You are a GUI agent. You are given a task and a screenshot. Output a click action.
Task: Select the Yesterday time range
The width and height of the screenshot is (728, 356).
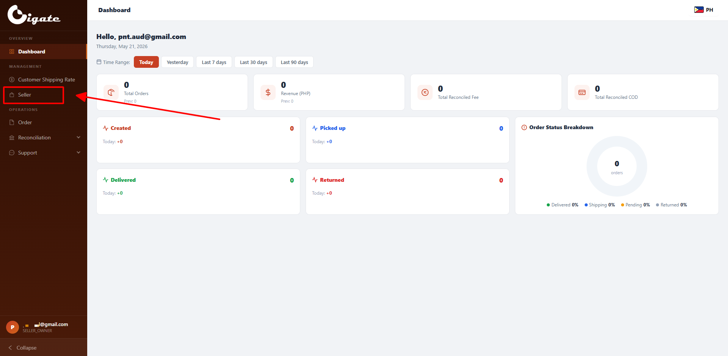tap(177, 62)
